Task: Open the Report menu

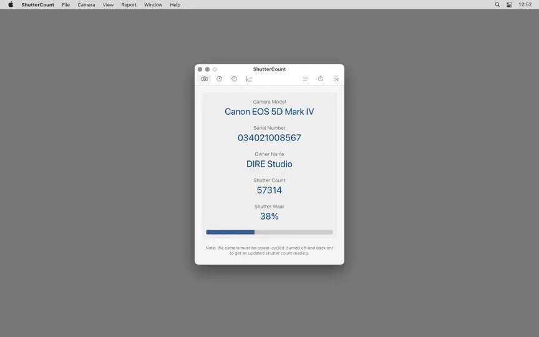Action: point(129,5)
